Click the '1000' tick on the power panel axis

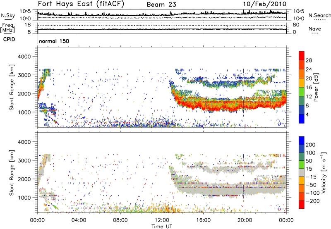24,112
